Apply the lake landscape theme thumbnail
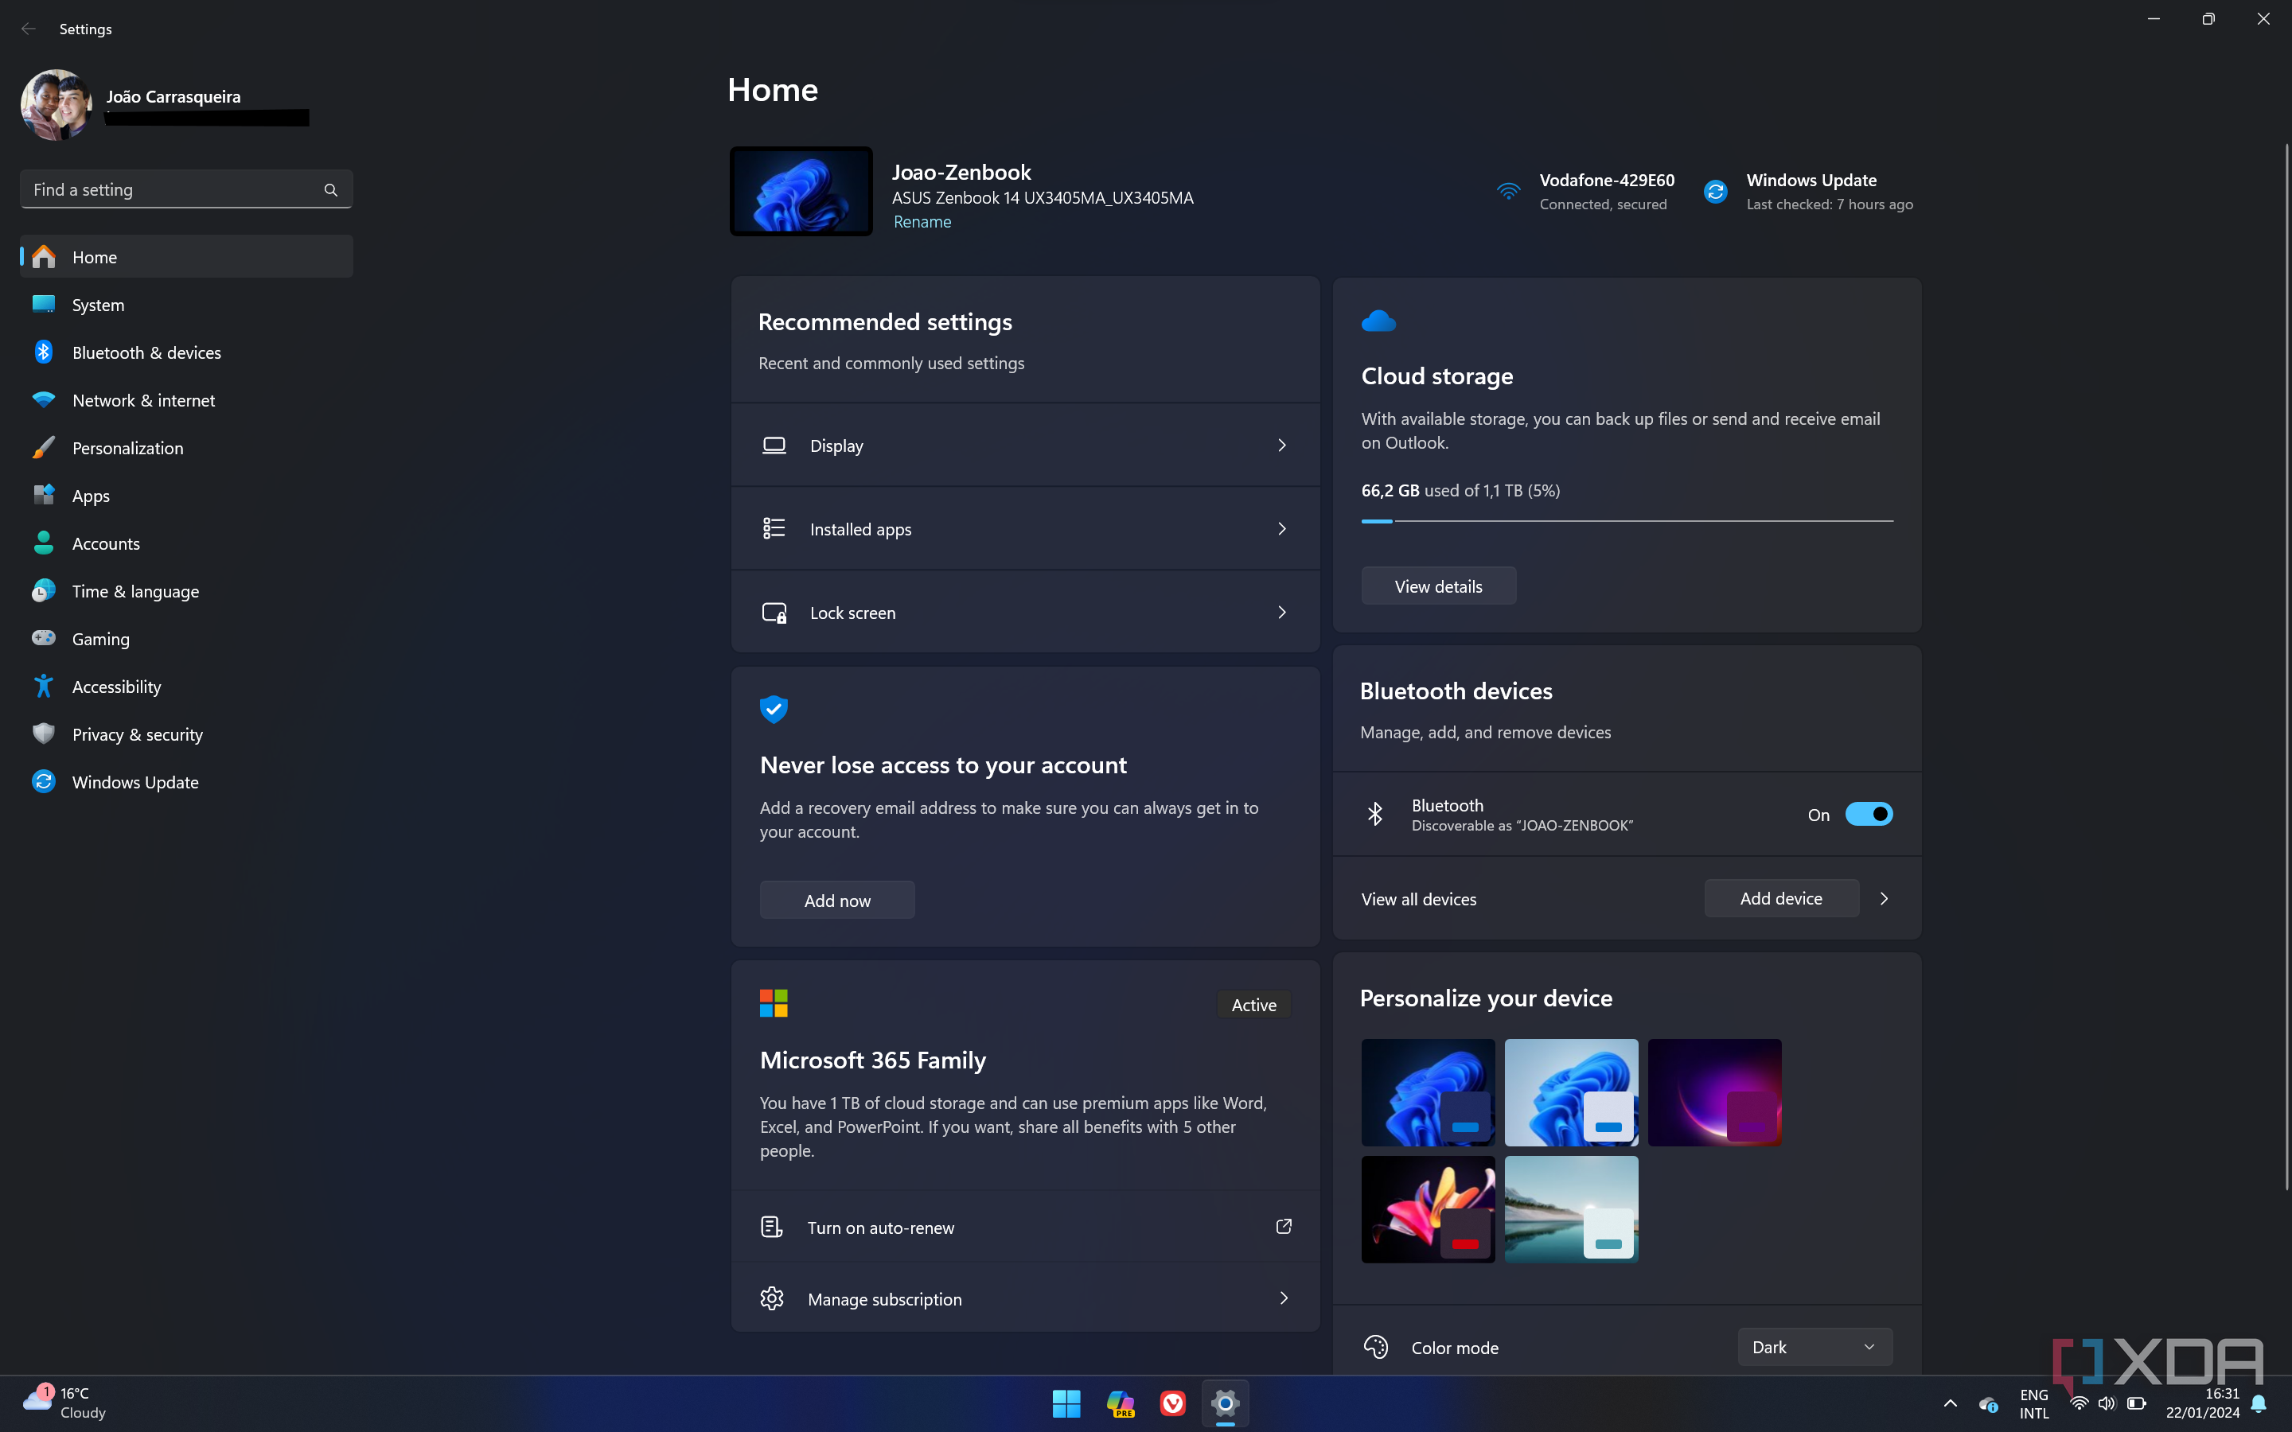Image resolution: width=2292 pixels, height=1432 pixels. point(1571,1209)
